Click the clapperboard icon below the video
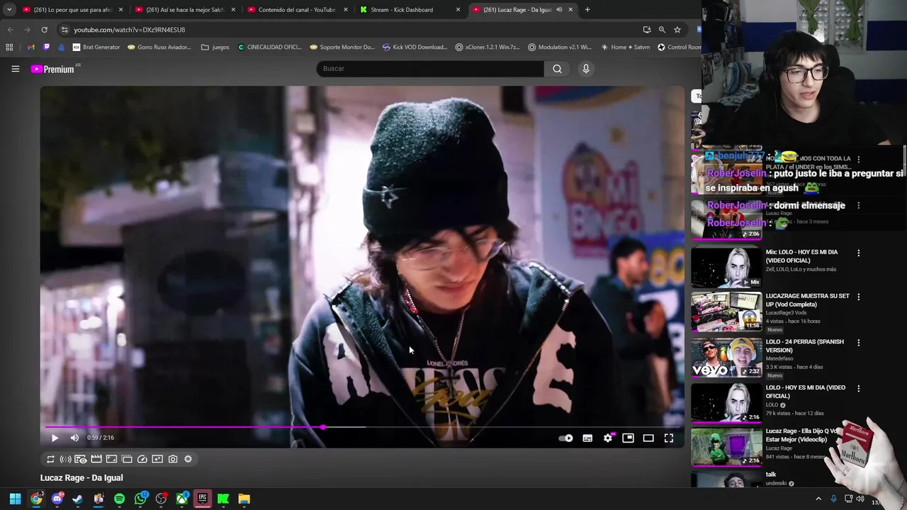Screen dimensions: 907x510 click(x=96, y=459)
